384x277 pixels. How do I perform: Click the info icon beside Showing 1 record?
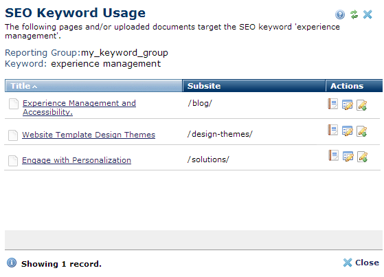pyautogui.click(x=12, y=263)
